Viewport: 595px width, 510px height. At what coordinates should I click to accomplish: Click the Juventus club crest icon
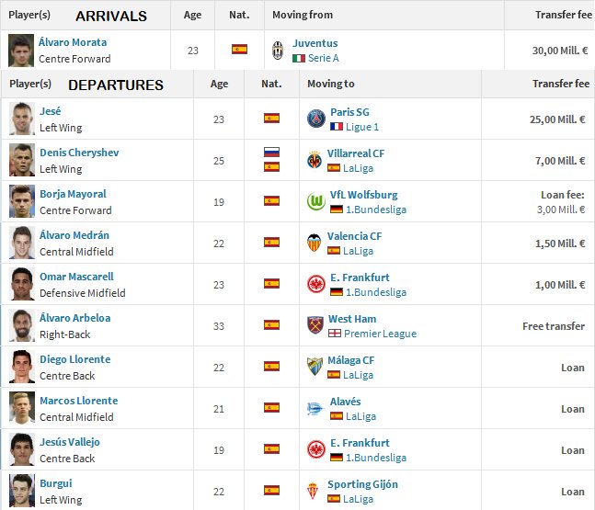pyautogui.click(x=278, y=51)
